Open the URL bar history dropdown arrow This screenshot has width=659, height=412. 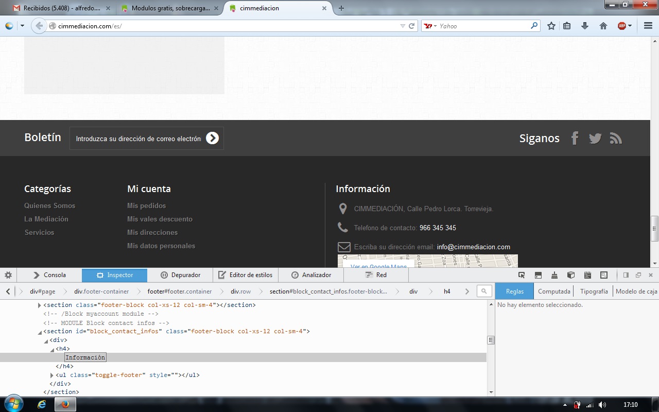tap(403, 26)
